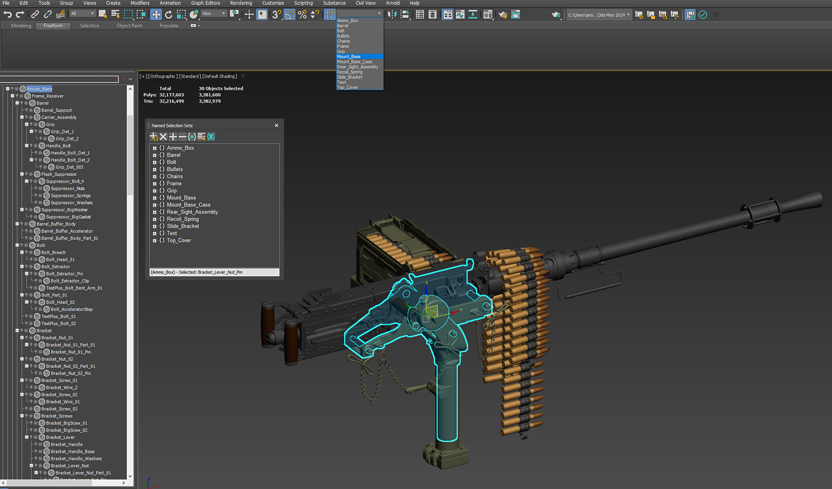This screenshot has height=489, width=832.
Task: Activate the Select and Rotate tool
Action: click(x=169, y=15)
